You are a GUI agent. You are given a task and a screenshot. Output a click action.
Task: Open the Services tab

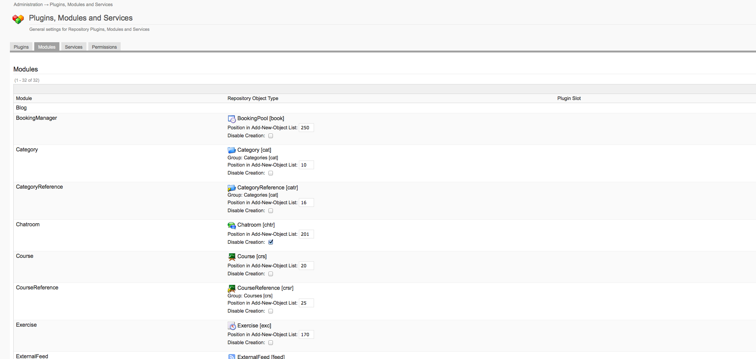73,47
